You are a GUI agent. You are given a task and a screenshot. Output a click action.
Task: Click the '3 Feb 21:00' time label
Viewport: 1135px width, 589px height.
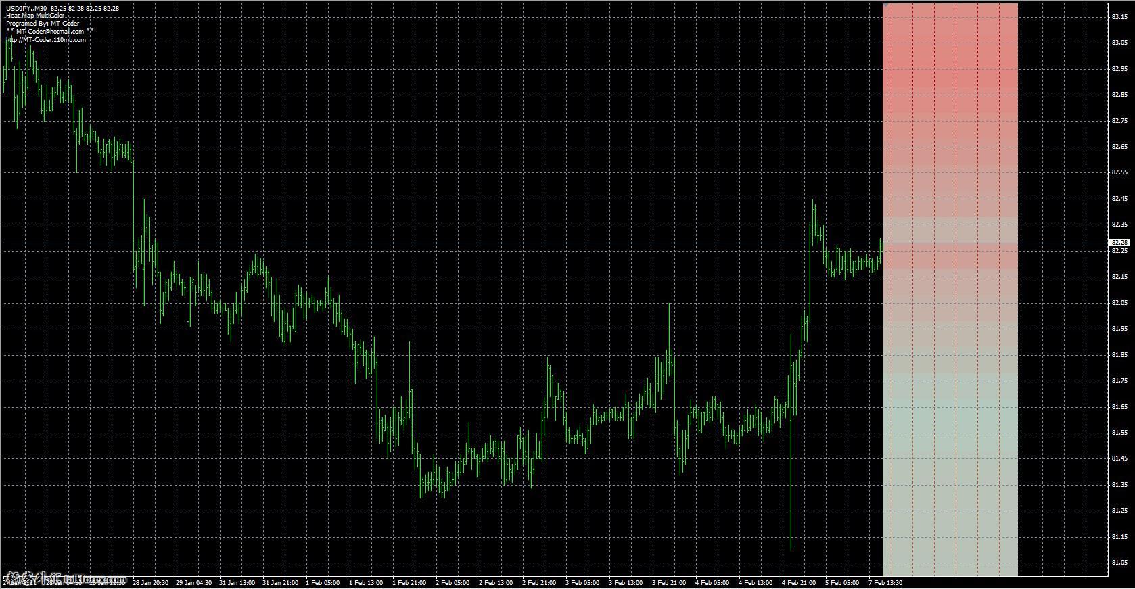[669, 582]
